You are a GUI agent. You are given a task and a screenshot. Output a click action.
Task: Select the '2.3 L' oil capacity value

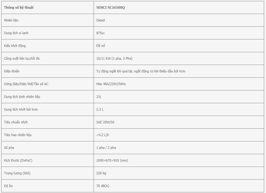(100, 109)
